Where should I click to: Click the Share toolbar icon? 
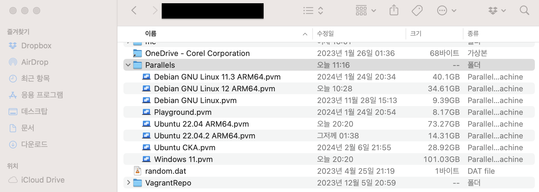coord(394,11)
